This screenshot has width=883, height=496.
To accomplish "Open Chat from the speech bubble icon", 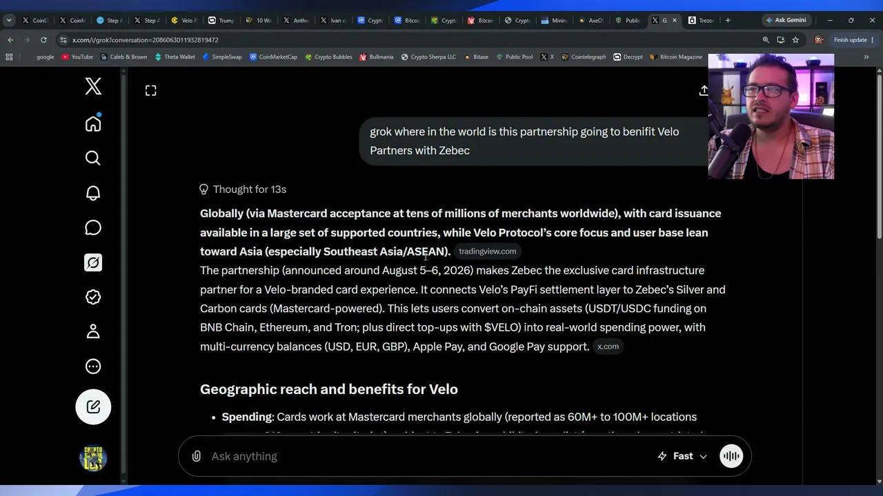I will [93, 227].
